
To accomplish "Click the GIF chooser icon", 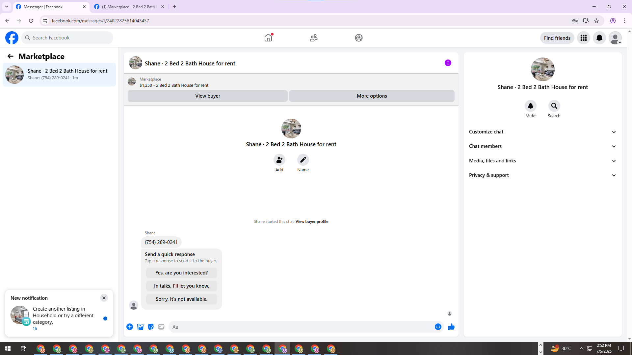I will point(161,327).
